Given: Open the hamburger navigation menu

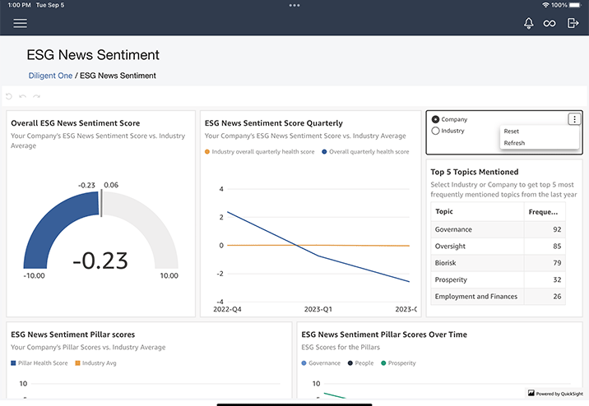Looking at the screenshot, I should 20,23.
